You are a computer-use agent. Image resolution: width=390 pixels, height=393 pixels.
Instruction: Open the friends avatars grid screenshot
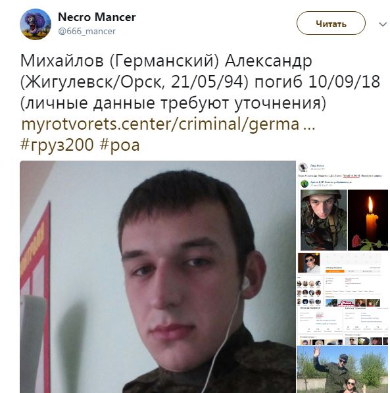click(x=309, y=293)
